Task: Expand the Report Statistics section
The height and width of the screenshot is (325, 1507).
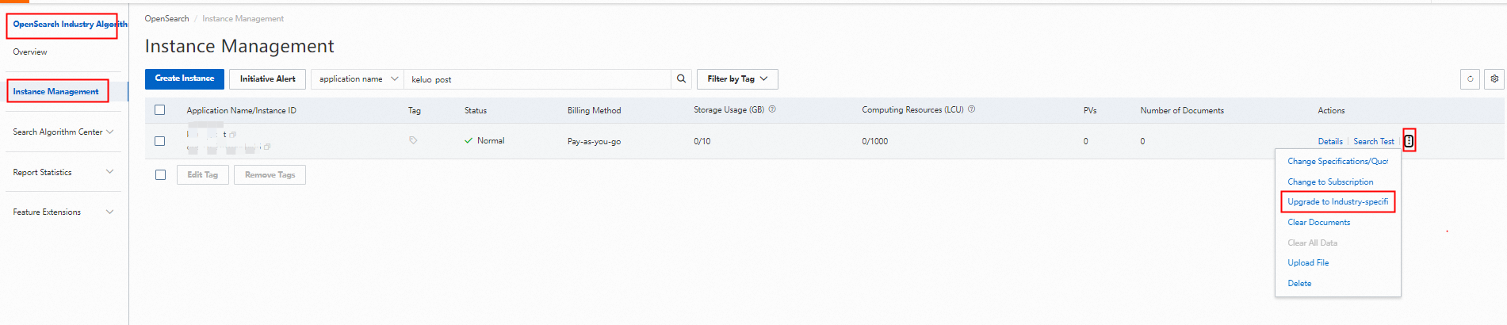Action: click(x=63, y=172)
